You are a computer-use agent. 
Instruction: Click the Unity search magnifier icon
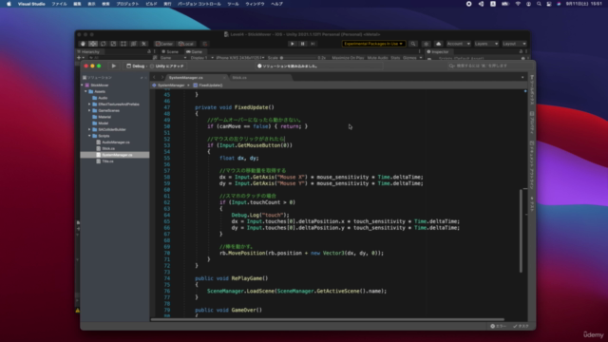click(x=413, y=44)
